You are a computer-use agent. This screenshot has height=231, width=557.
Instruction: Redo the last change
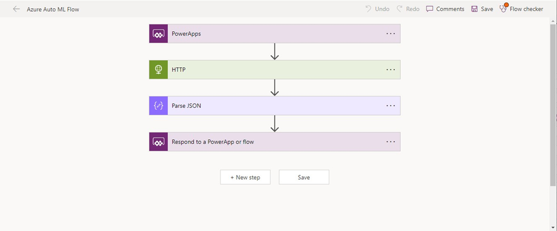(x=408, y=9)
